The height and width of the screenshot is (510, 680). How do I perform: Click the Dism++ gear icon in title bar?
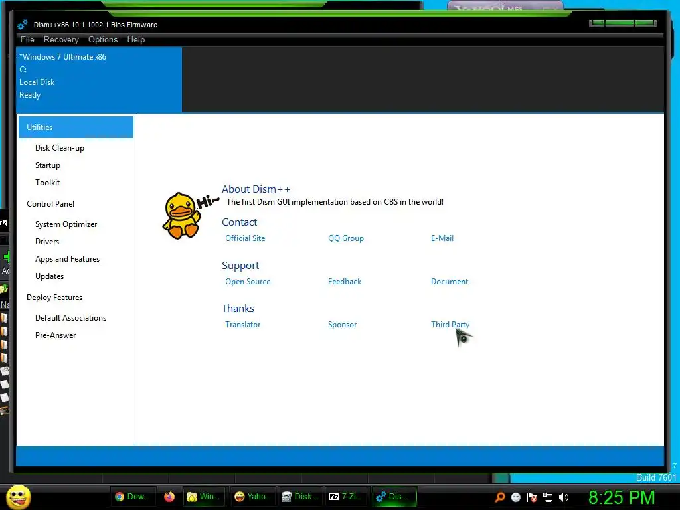click(23, 25)
